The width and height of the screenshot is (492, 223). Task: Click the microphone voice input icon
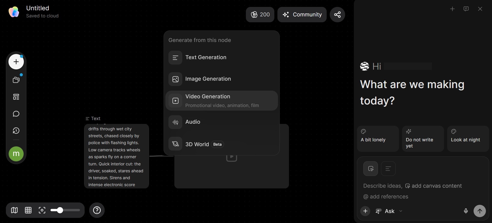[x=466, y=211]
